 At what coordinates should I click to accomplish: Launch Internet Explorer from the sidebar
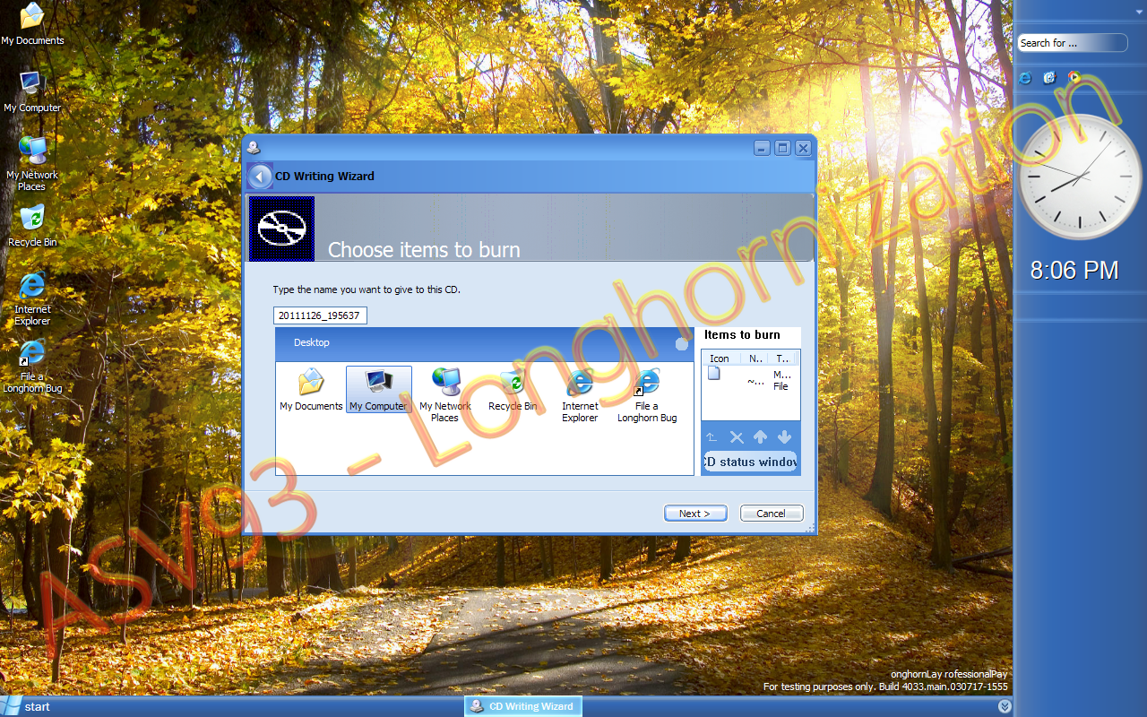1024,78
